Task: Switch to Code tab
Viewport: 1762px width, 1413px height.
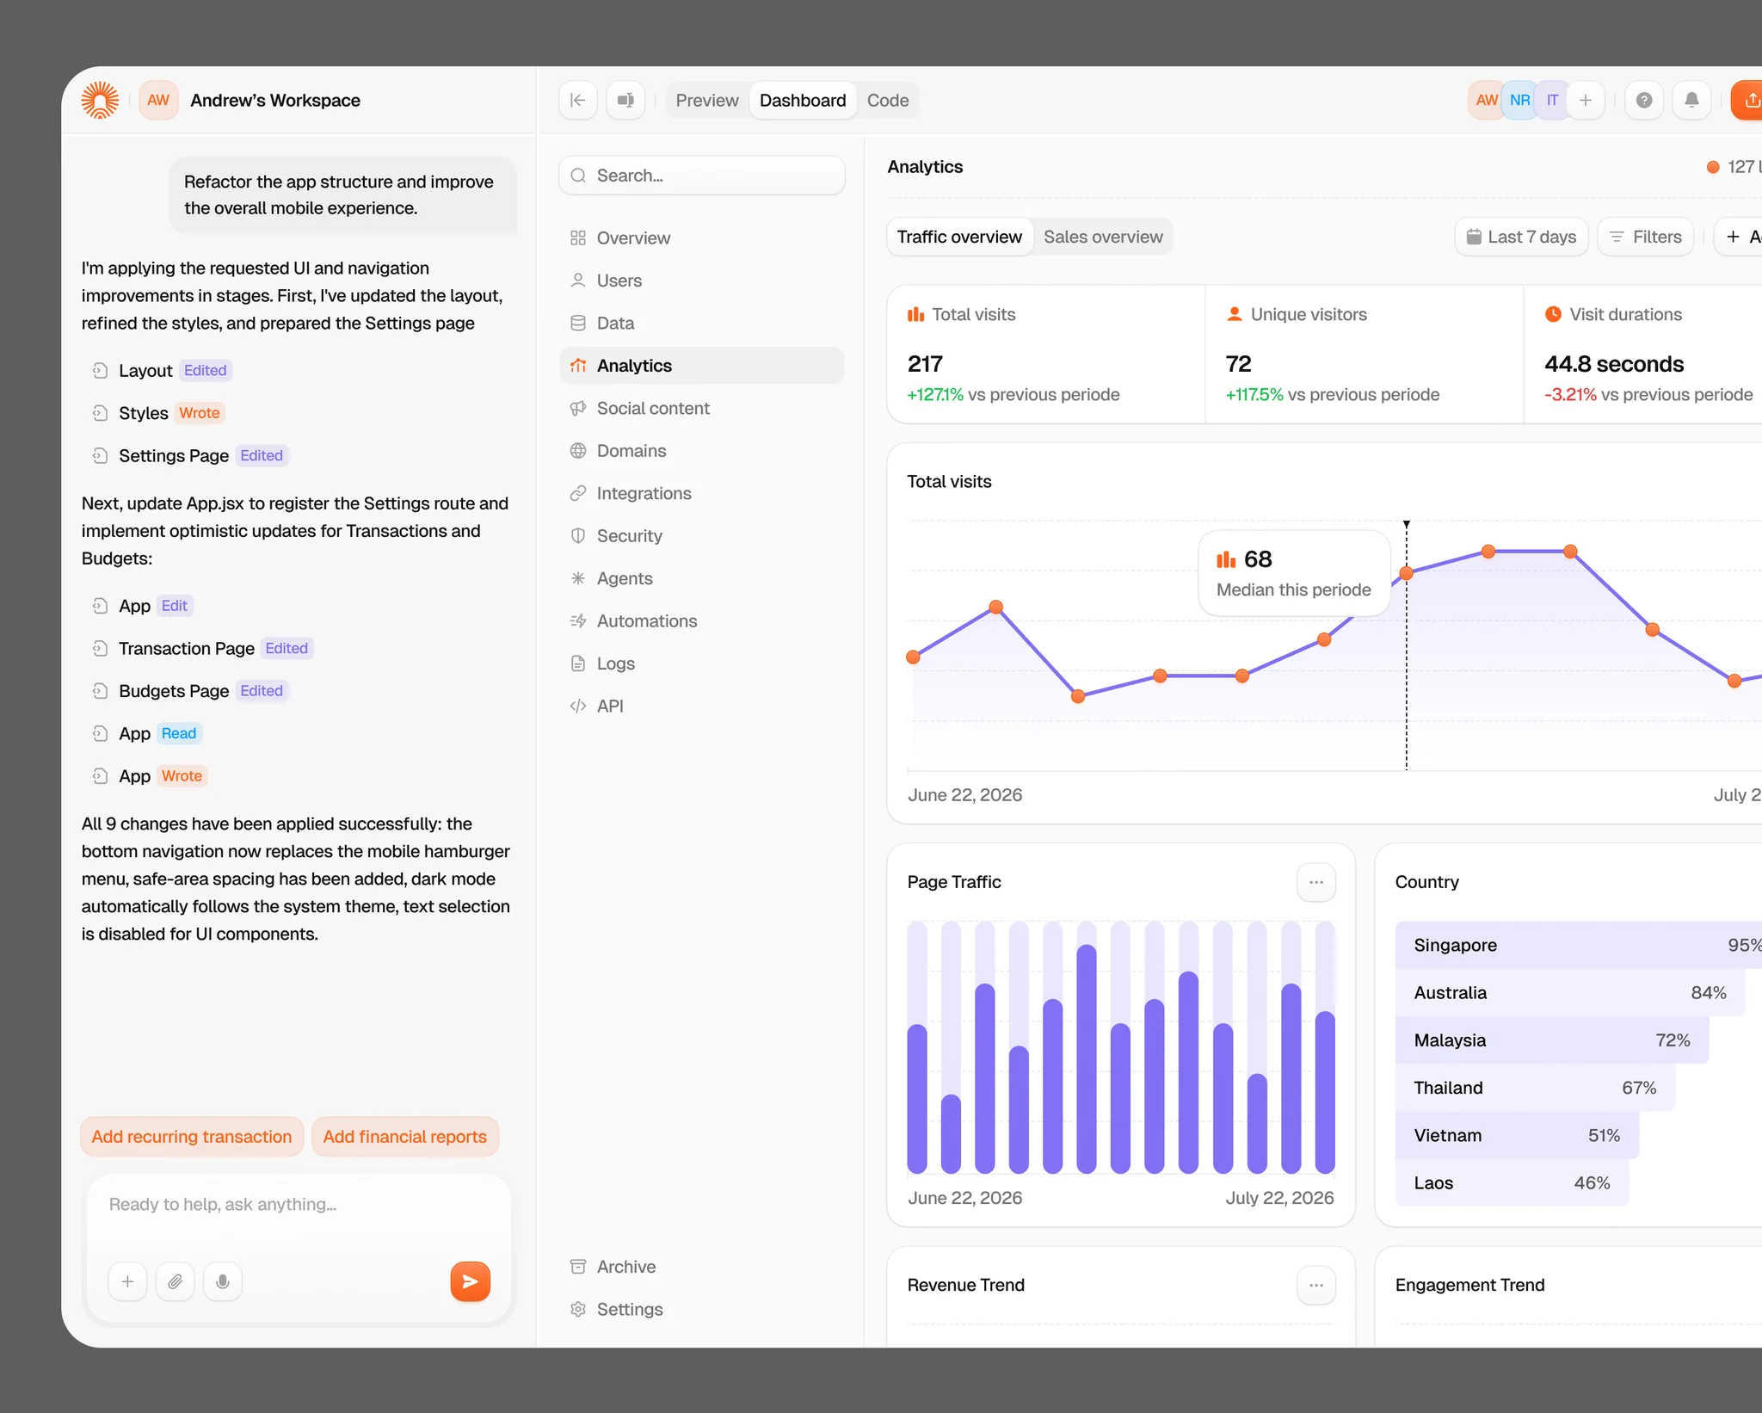Action: (x=888, y=101)
